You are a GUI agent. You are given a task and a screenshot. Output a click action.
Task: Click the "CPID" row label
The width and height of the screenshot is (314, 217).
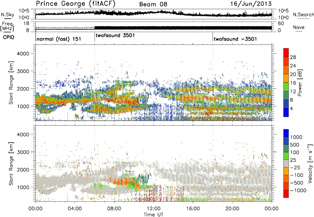pyautogui.click(x=9, y=37)
